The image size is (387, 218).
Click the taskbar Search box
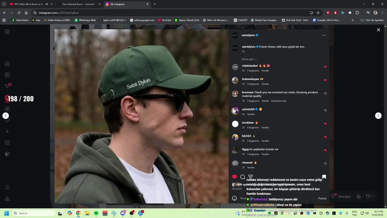33,213
